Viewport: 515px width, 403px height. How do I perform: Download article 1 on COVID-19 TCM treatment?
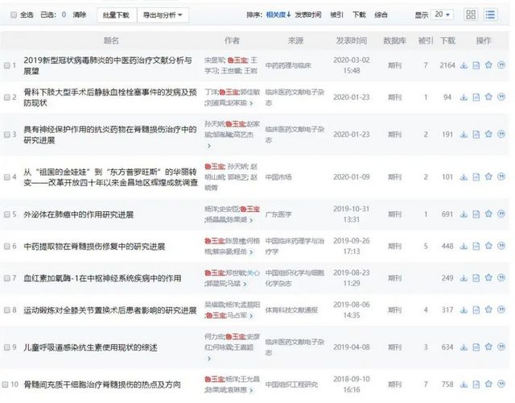[463, 65]
